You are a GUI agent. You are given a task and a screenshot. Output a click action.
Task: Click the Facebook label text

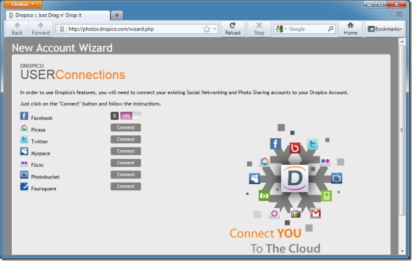click(42, 118)
